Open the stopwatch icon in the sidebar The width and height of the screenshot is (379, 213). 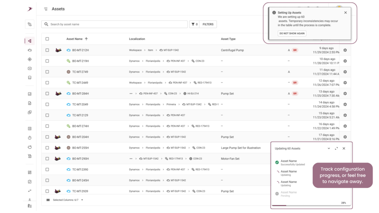click(x=30, y=138)
